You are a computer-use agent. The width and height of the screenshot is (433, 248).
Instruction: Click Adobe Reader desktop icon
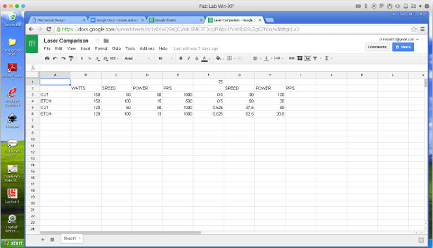point(12,72)
